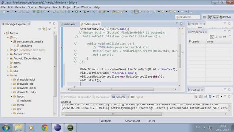The height and width of the screenshot is (132, 234).
Task: Click the Debug bug icon in toolbar
Action: click(69, 11)
